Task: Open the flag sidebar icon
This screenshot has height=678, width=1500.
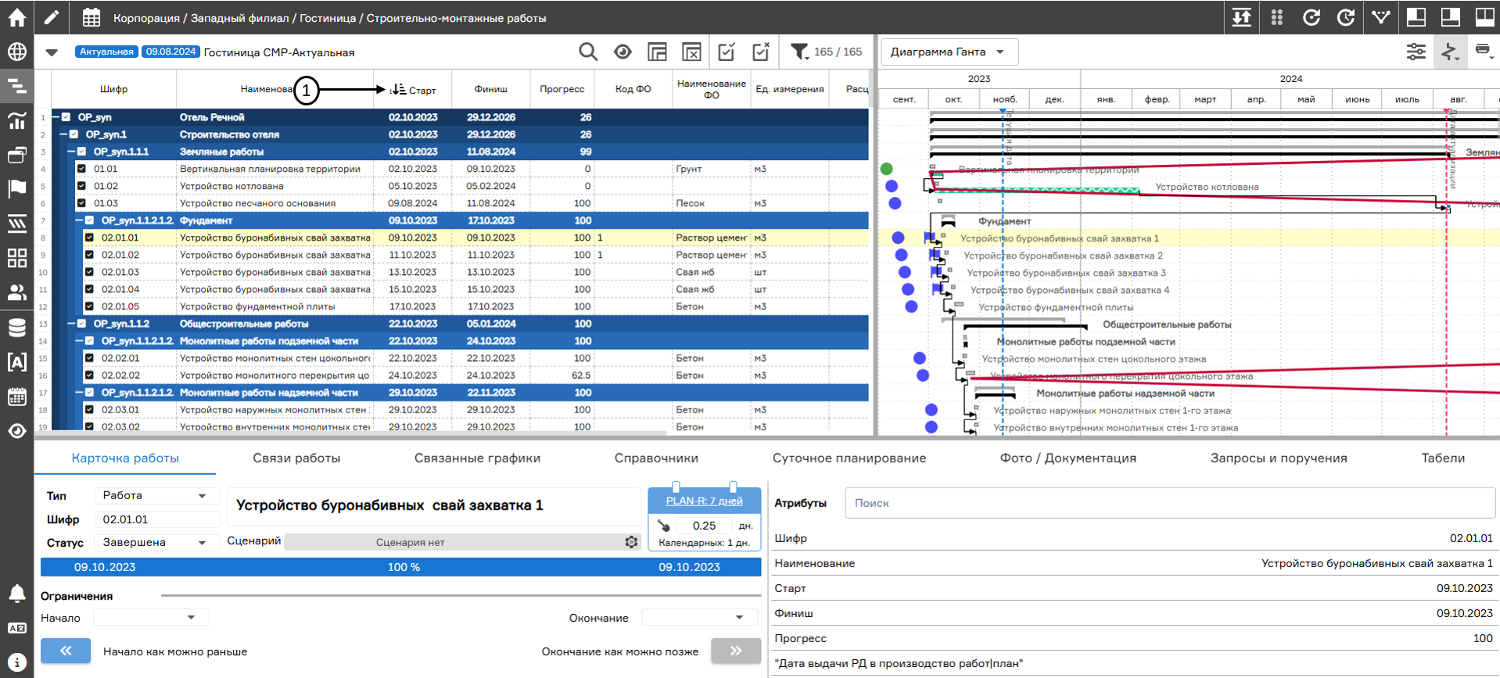Action: point(16,189)
